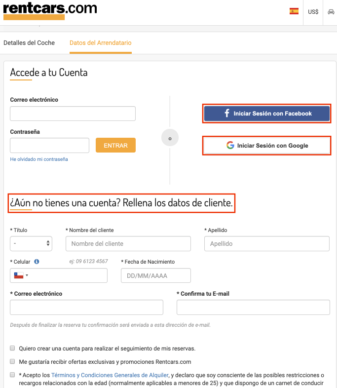The width and height of the screenshot is (337, 388).
Task: Open 'He olvidado mi contraseña' link
Action: [39, 159]
